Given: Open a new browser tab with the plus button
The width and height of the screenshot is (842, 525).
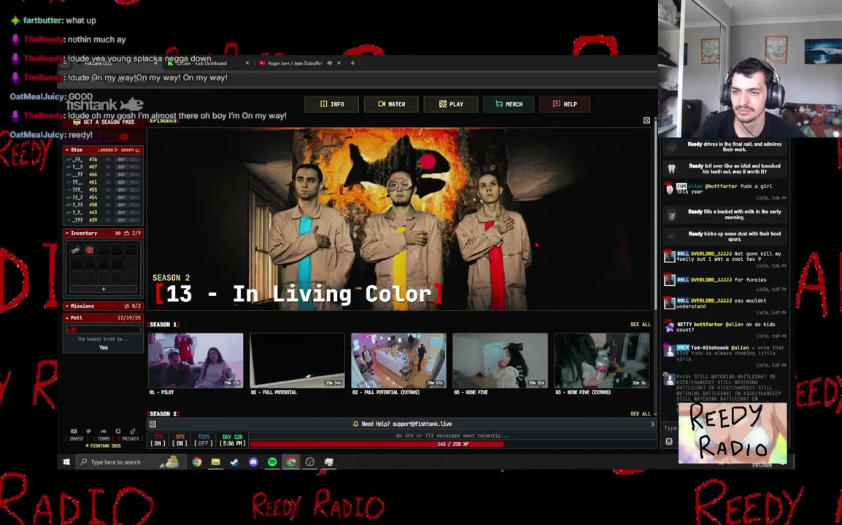Looking at the screenshot, I should pyautogui.click(x=353, y=63).
